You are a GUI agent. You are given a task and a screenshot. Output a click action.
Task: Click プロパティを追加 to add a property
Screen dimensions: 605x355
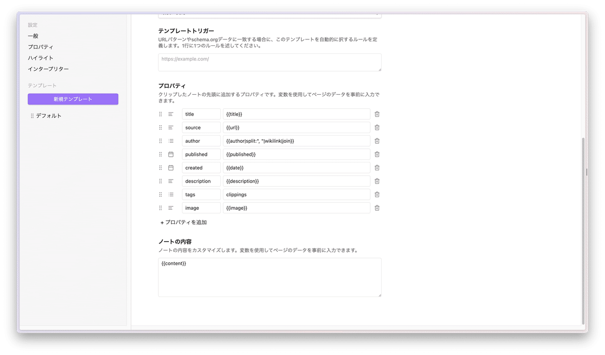point(184,222)
